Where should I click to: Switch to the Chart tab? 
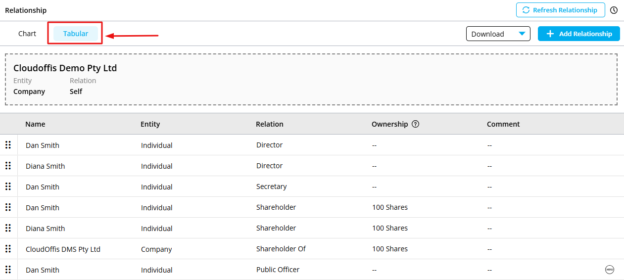27,34
